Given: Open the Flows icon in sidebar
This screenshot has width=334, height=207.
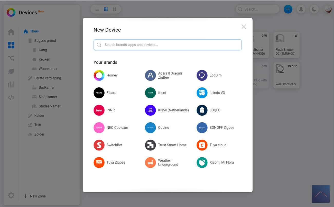Looking at the screenshot, I should (11, 58).
